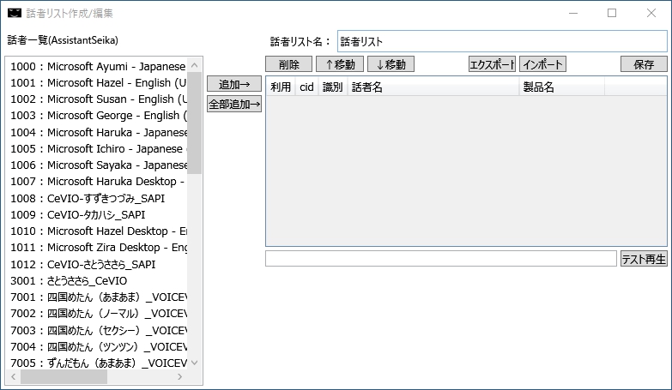Click the 削除 button
Image resolution: width=672 pixels, height=390 pixels.
point(289,64)
